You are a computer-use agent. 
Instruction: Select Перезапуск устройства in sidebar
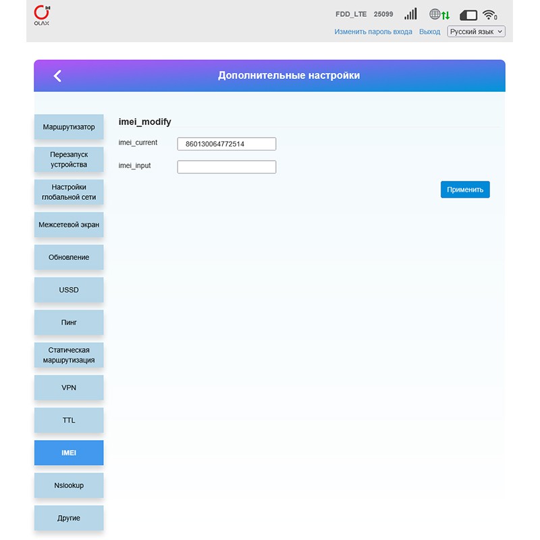[x=69, y=159]
